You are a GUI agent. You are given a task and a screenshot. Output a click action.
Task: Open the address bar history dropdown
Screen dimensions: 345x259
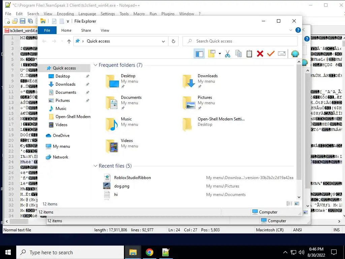click(x=163, y=41)
